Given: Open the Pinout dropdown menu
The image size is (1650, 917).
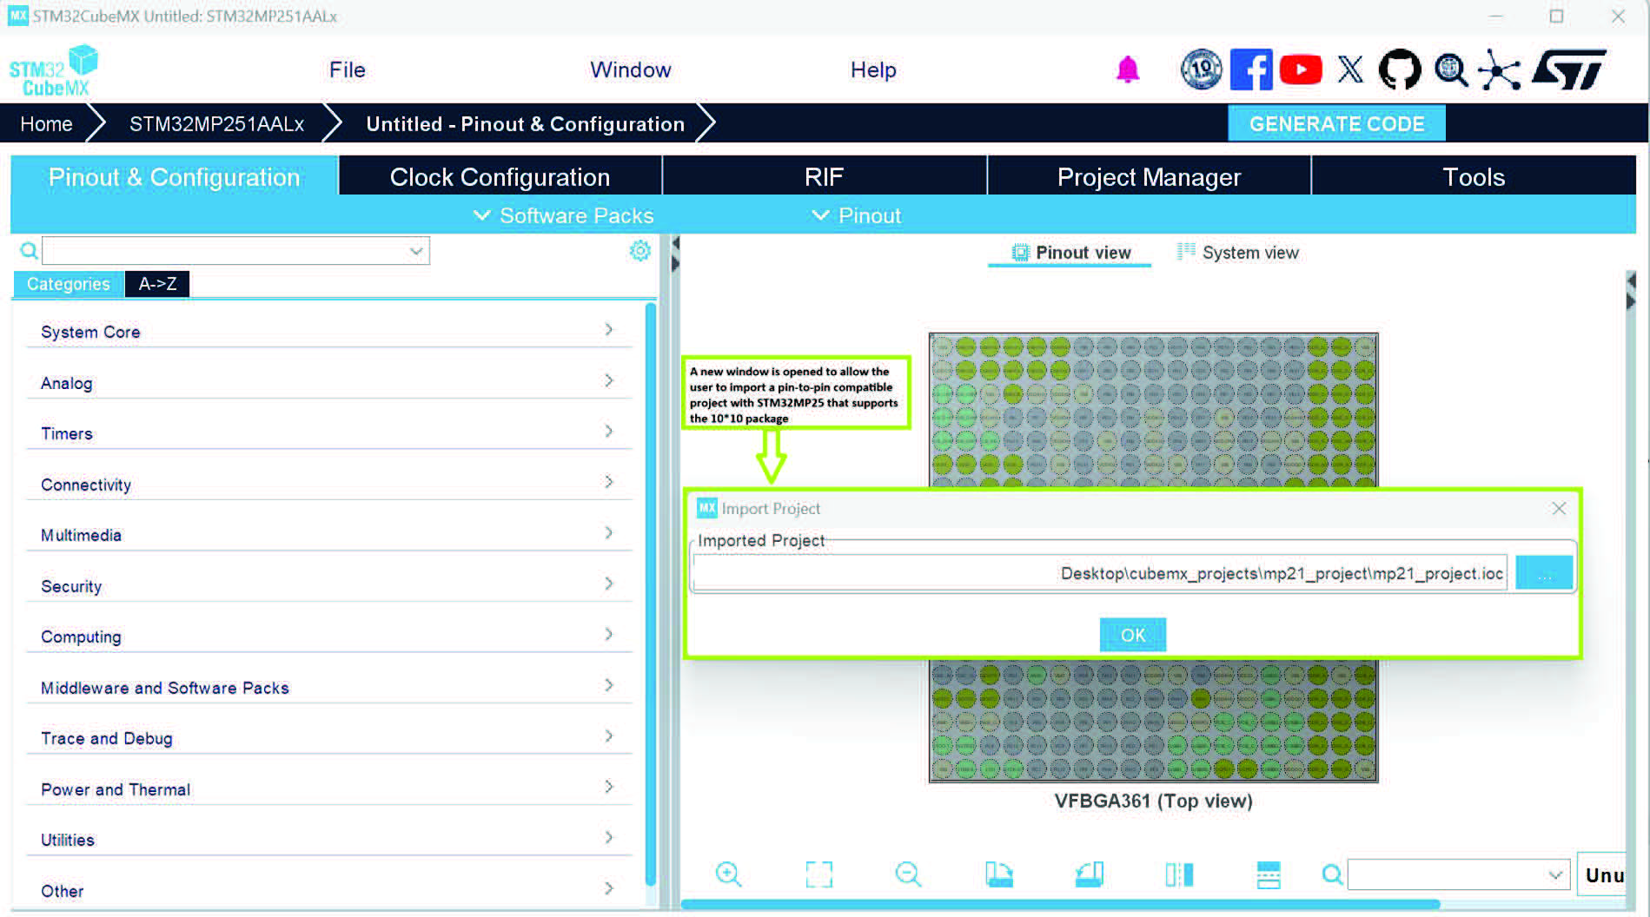Looking at the screenshot, I should [x=856, y=215].
